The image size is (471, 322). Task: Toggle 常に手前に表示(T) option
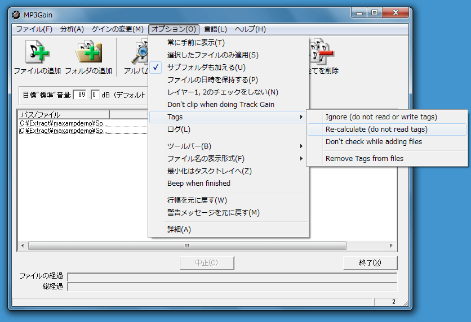click(229, 43)
